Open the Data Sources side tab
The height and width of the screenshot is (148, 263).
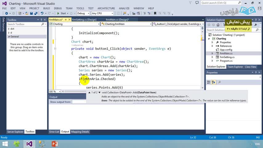(3, 24)
